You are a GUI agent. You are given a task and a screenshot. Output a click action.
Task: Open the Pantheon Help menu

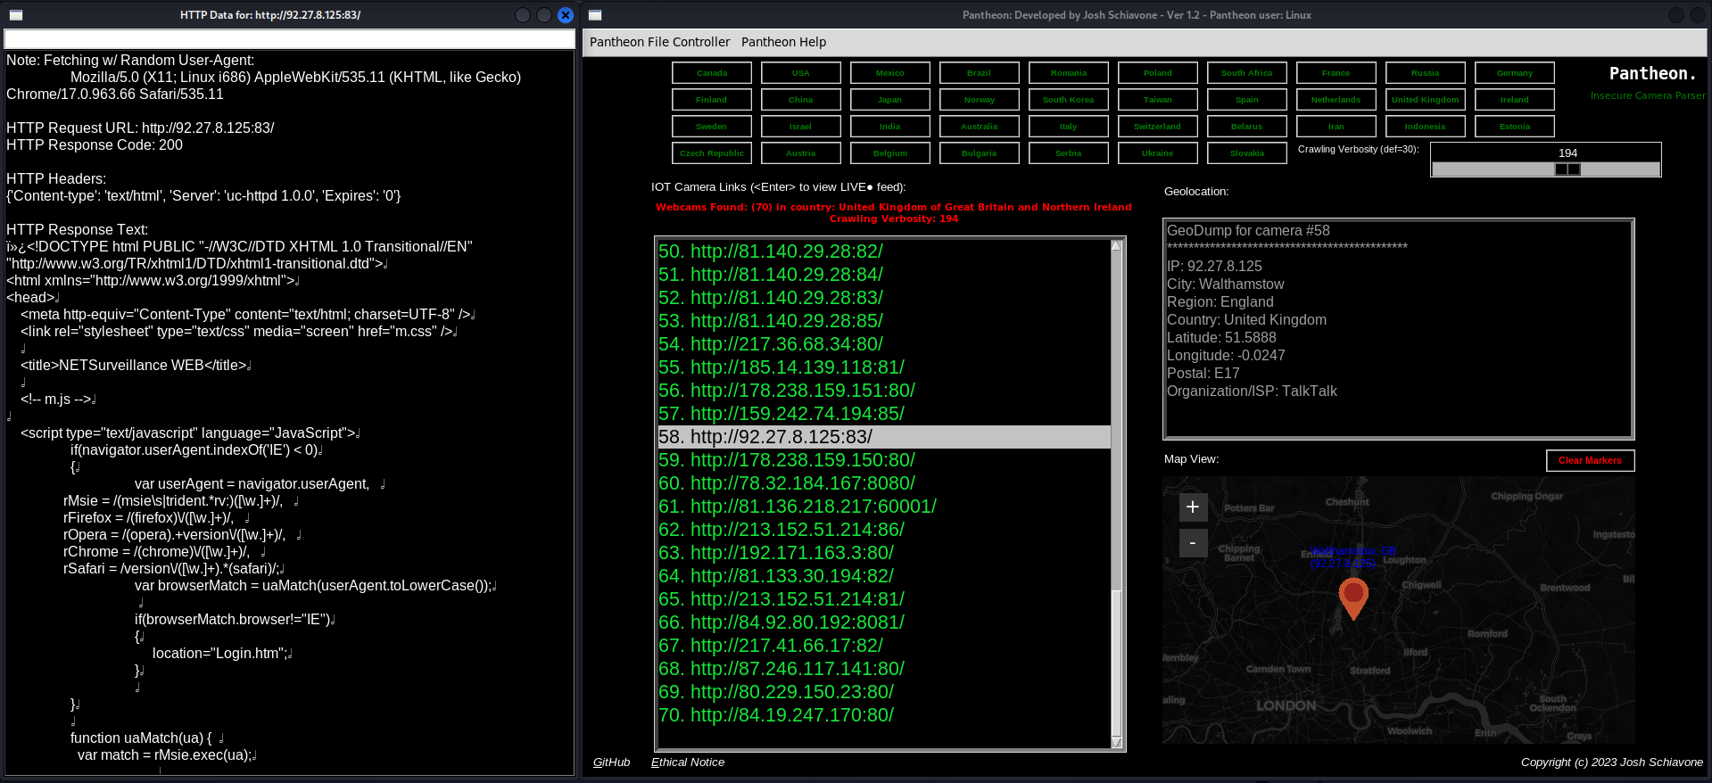[783, 42]
